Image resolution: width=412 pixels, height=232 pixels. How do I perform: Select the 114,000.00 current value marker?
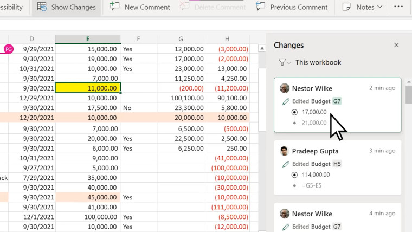294,175
